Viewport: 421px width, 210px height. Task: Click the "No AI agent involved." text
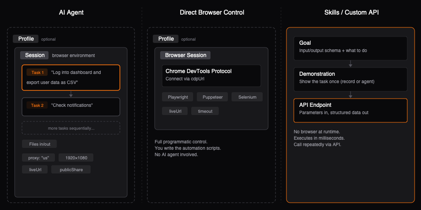176,155
